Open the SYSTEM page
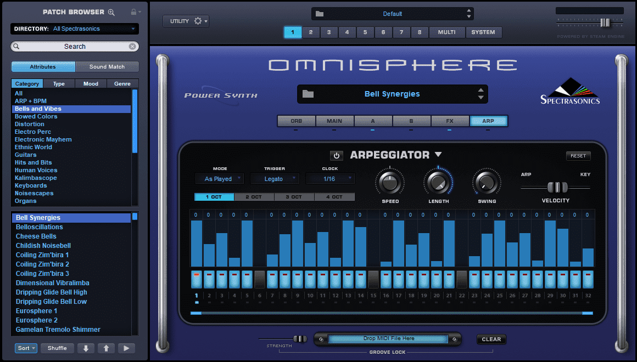This screenshot has width=637, height=362. [483, 32]
